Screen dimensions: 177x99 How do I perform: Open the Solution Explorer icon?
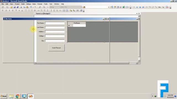pos(112,7)
